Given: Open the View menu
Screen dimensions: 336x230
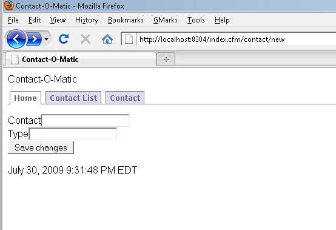Looking at the screenshot, I should click(x=58, y=20).
